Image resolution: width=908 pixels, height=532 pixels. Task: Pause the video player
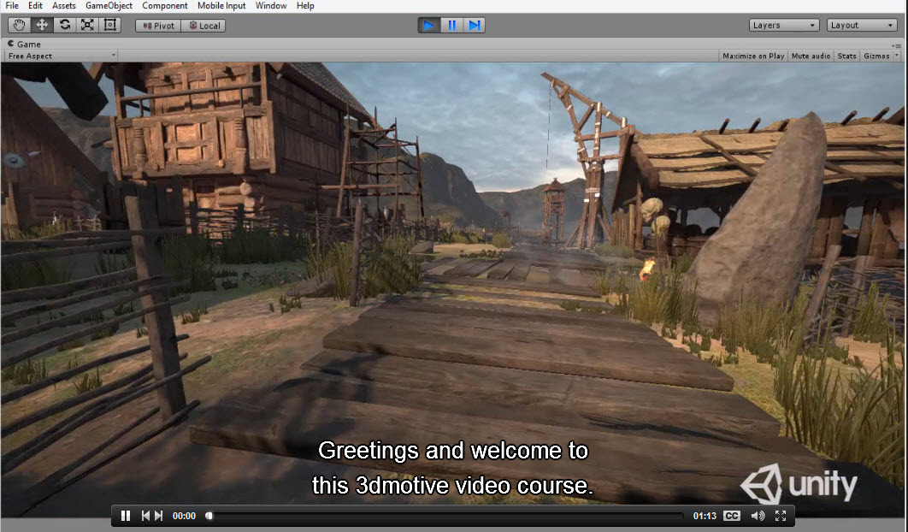pyautogui.click(x=126, y=516)
